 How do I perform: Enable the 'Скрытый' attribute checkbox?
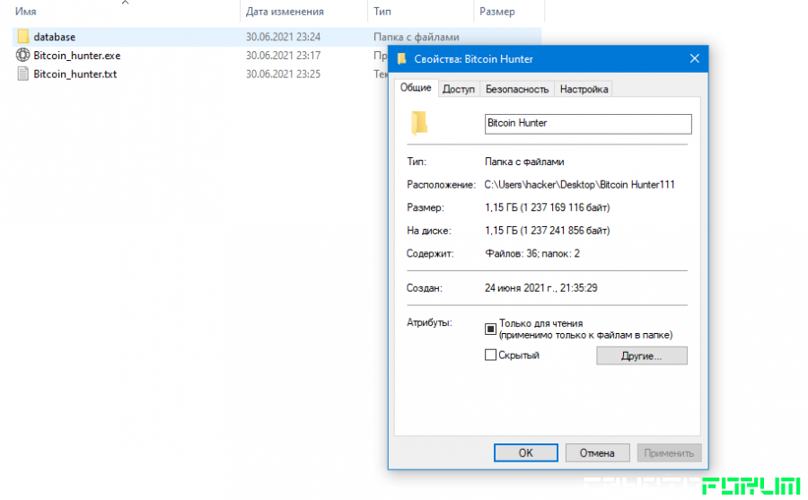coord(490,355)
